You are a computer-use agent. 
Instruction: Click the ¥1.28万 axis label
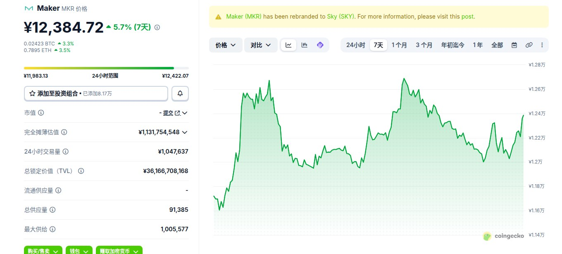click(x=537, y=65)
